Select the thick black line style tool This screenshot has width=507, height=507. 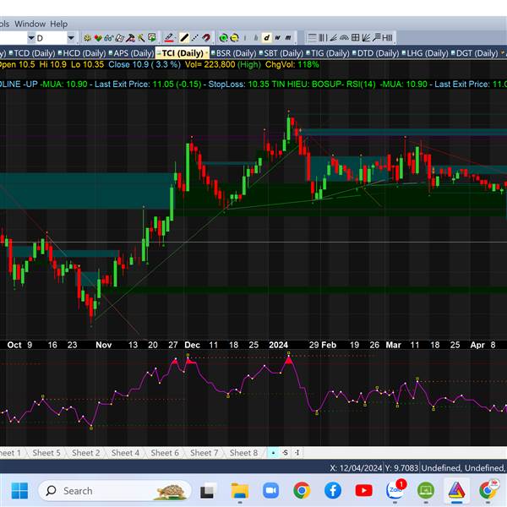click(184, 38)
